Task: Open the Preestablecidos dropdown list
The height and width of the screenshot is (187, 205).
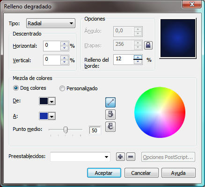Action: [80, 157]
